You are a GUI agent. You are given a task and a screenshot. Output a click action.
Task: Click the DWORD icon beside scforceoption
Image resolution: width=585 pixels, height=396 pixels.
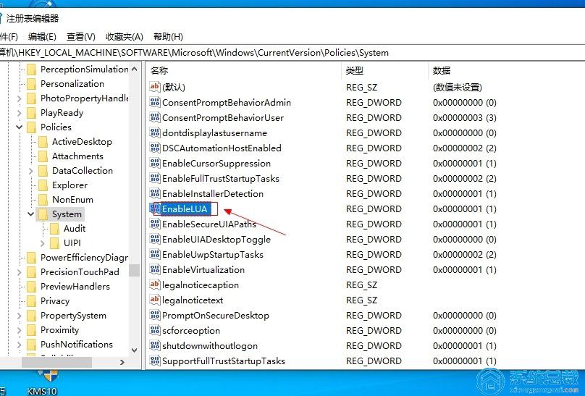[x=154, y=330]
